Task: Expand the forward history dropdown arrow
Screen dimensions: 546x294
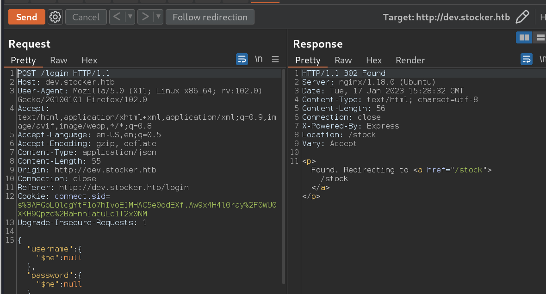Action: pyautogui.click(x=158, y=17)
